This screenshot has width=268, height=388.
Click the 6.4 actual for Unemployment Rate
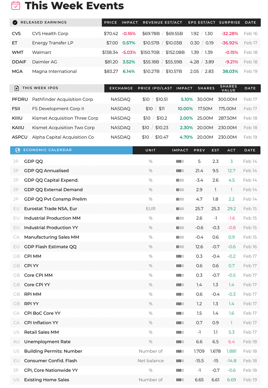pyautogui.click(x=232, y=342)
